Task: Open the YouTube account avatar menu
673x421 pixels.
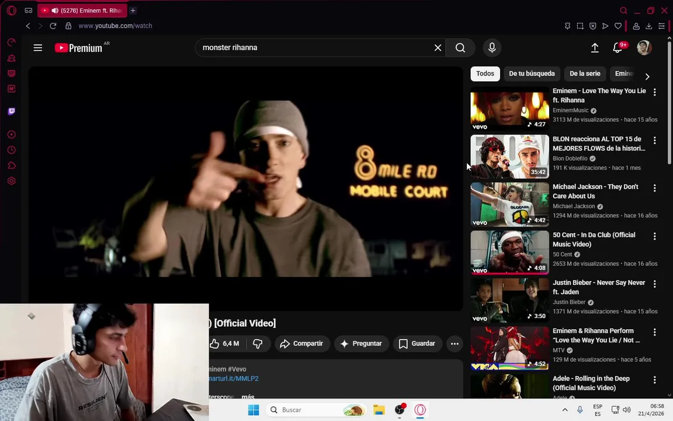Action: coord(644,48)
